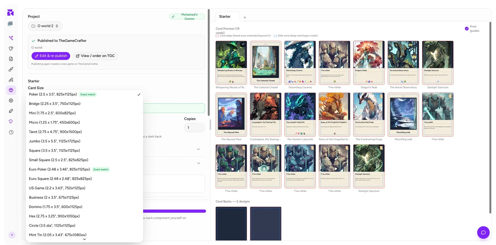Image resolution: width=496 pixels, height=245 pixels.
Task: Open the user avatar Y
Action: point(12,235)
